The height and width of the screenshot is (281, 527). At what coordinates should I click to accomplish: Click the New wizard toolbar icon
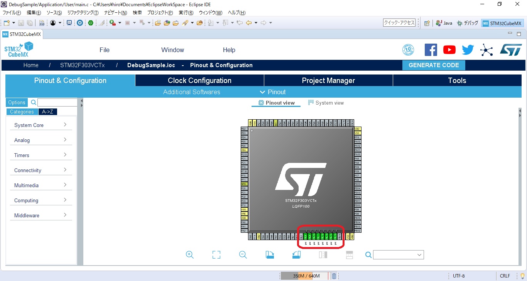point(6,23)
